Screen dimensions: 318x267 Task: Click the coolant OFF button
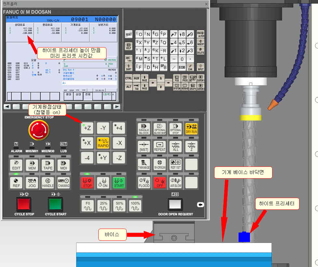point(160,183)
